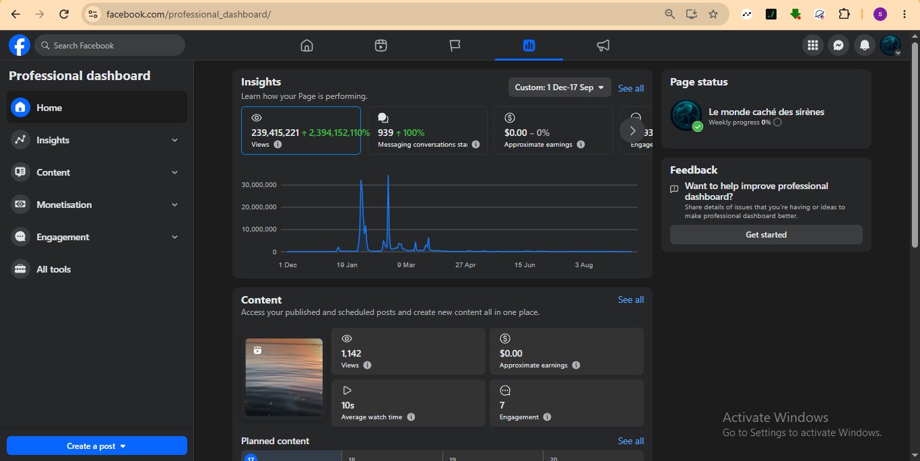
Task: Bookmark this page with the star icon
Action: (x=713, y=13)
